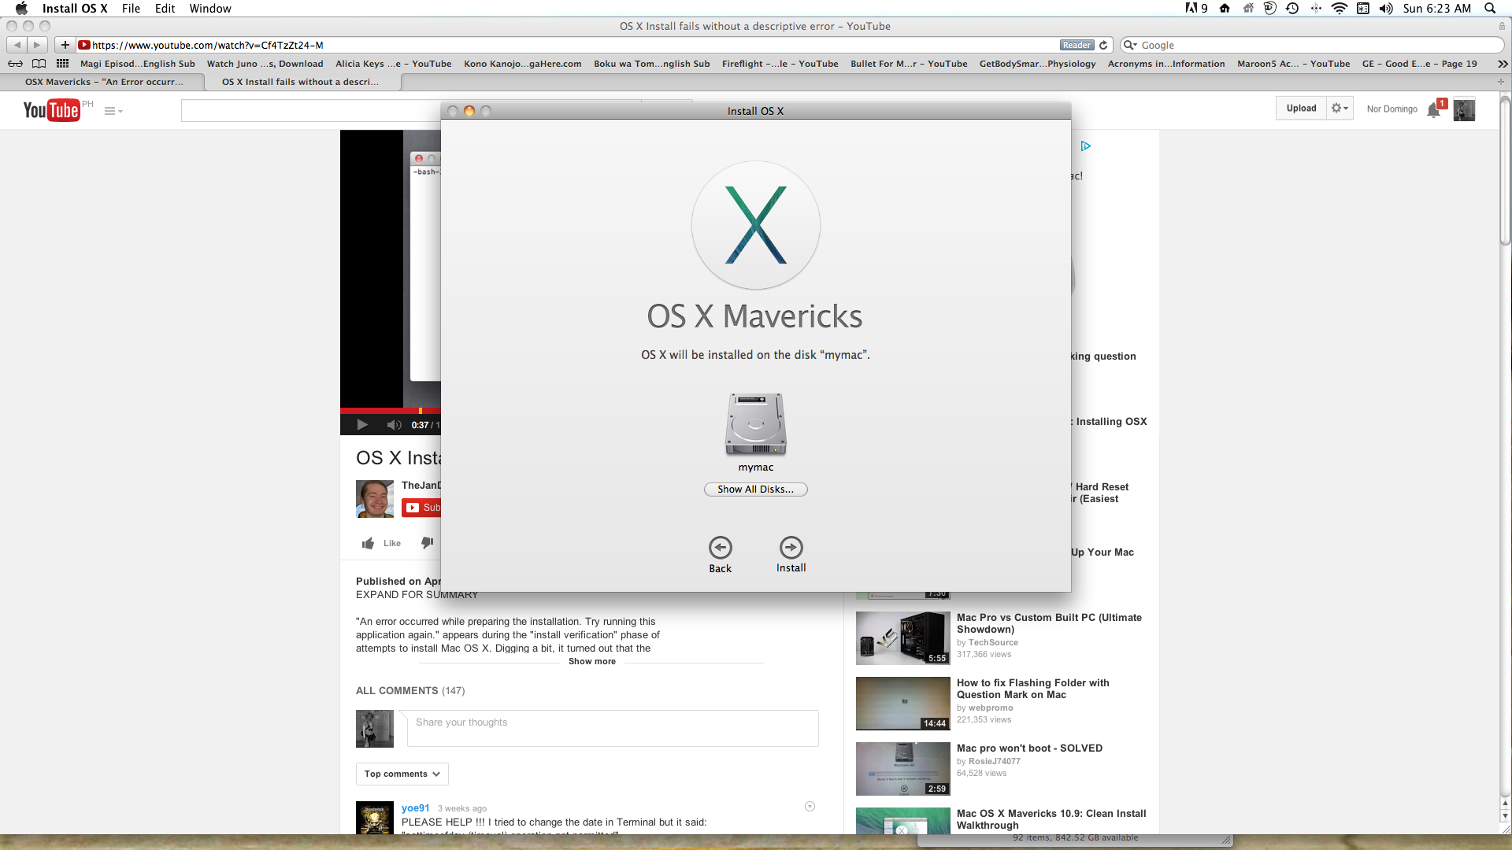The image size is (1512, 850).
Task: Switch to OSX Mavericks error tab
Action: coord(103,82)
